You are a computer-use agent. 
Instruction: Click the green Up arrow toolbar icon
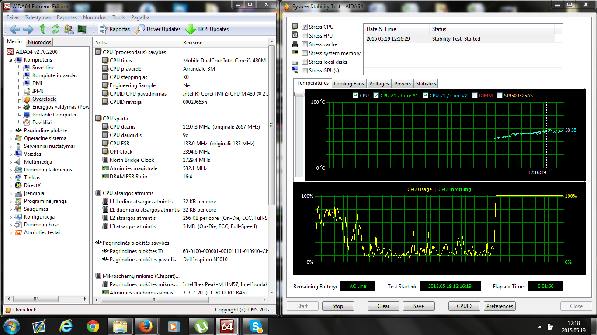(42, 29)
